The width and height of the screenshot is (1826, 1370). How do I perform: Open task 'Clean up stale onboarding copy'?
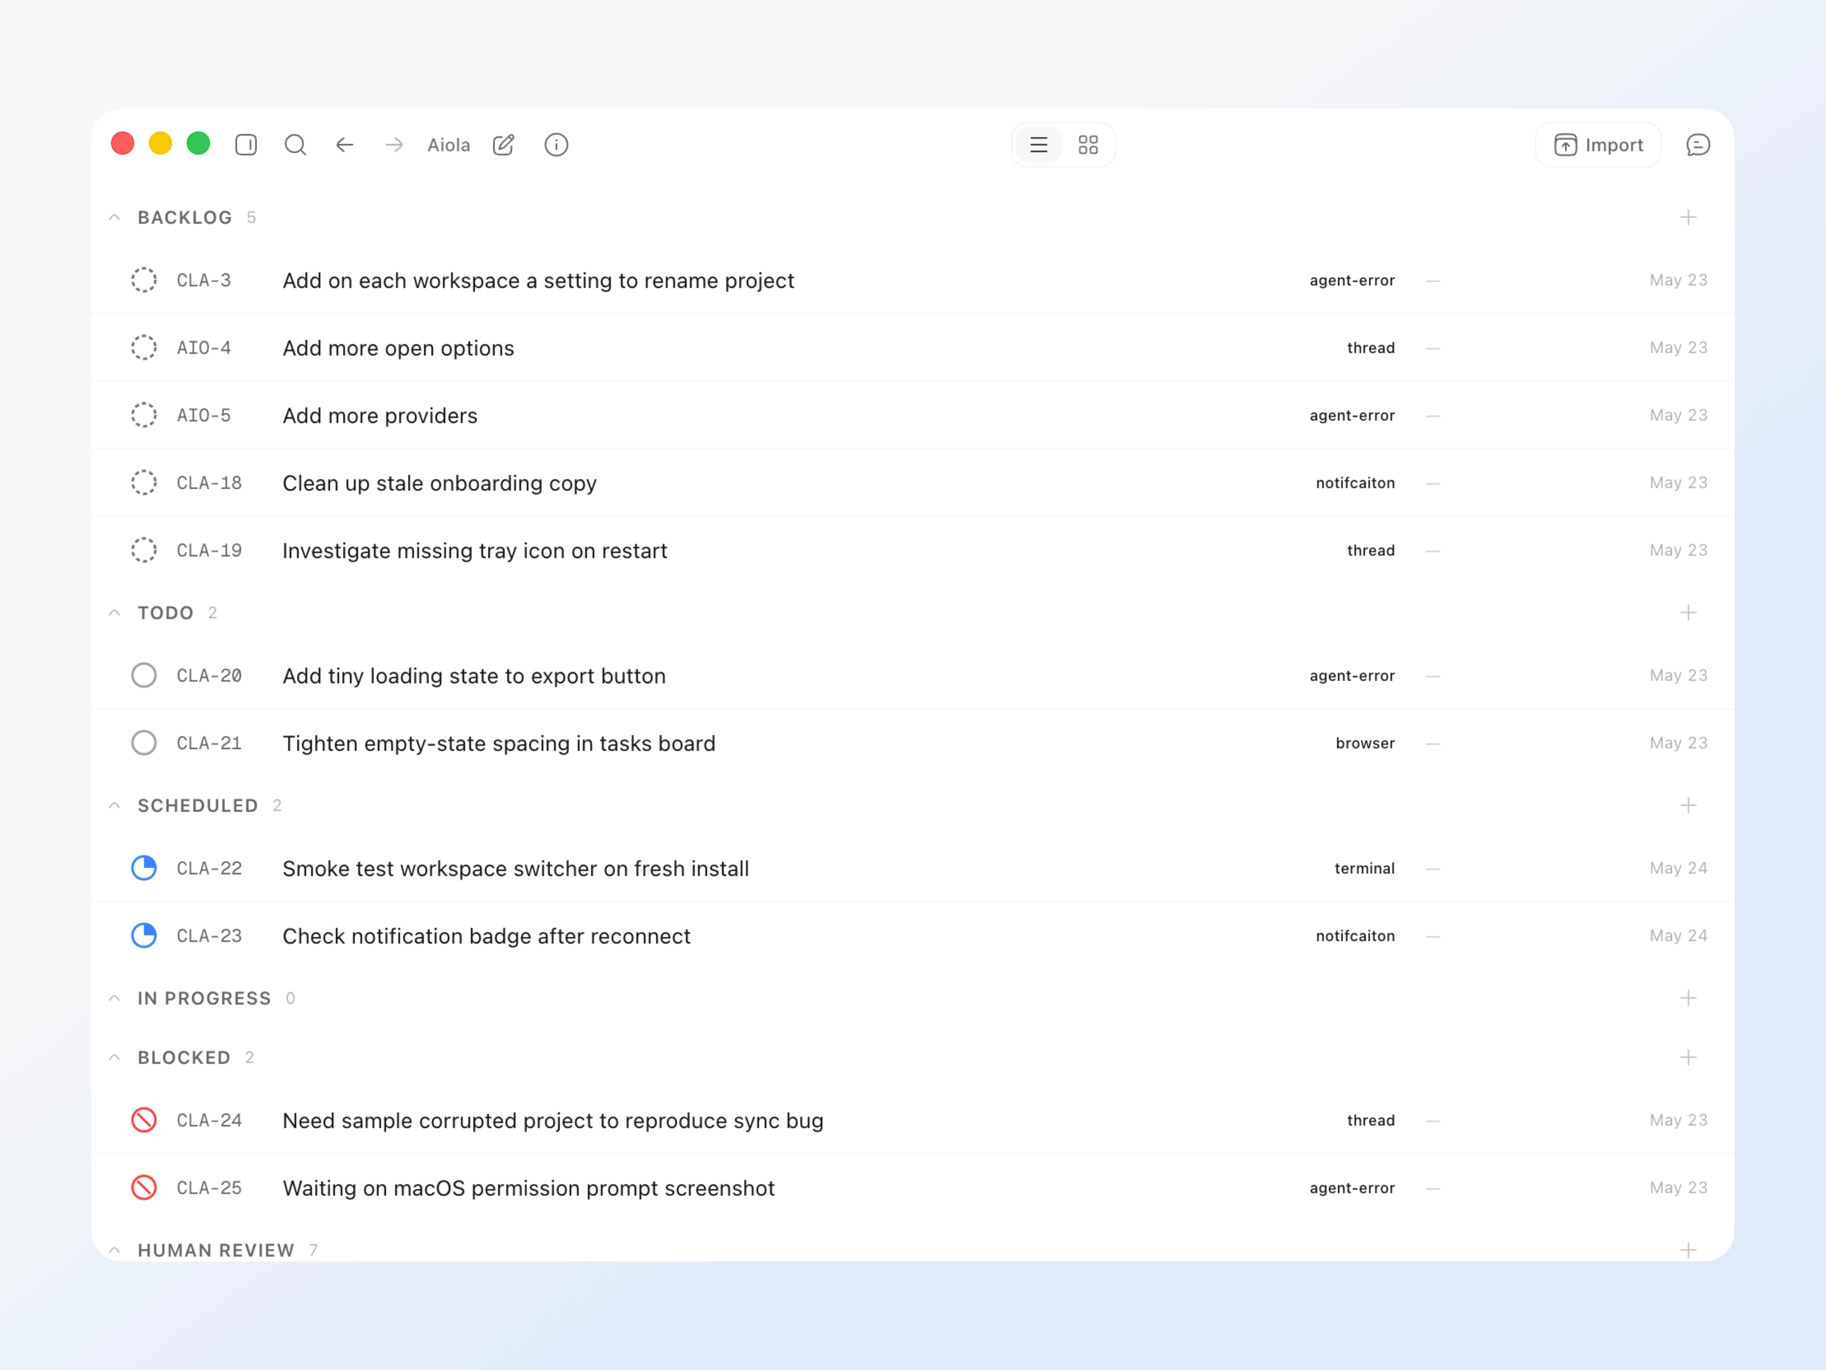(439, 484)
